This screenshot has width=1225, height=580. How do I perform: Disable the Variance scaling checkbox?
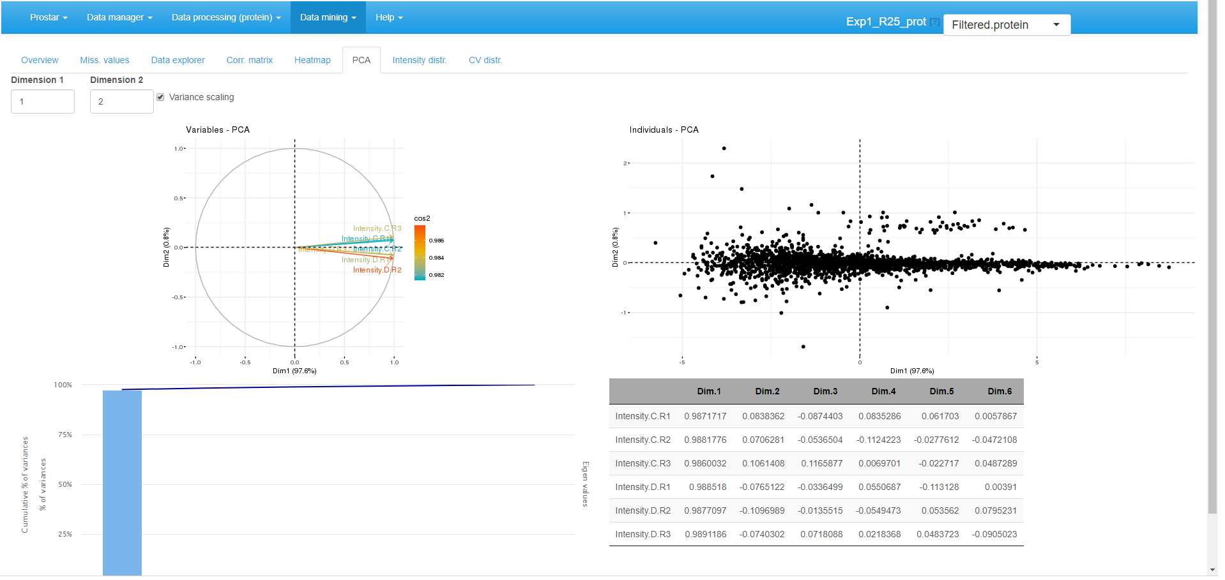point(160,96)
